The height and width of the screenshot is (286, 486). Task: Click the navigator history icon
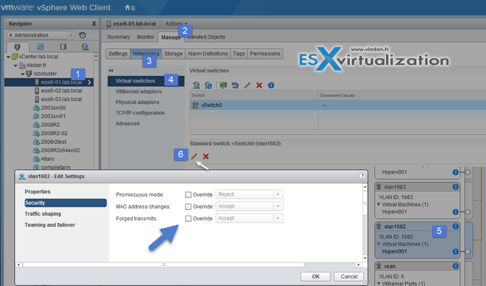click(x=83, y=35)
